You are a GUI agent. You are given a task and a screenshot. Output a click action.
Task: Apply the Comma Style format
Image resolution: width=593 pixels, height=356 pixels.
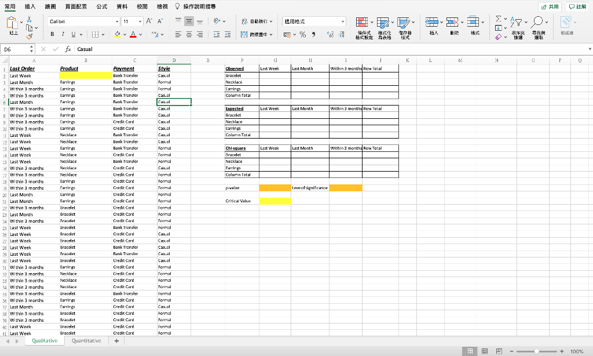[313, 34]
